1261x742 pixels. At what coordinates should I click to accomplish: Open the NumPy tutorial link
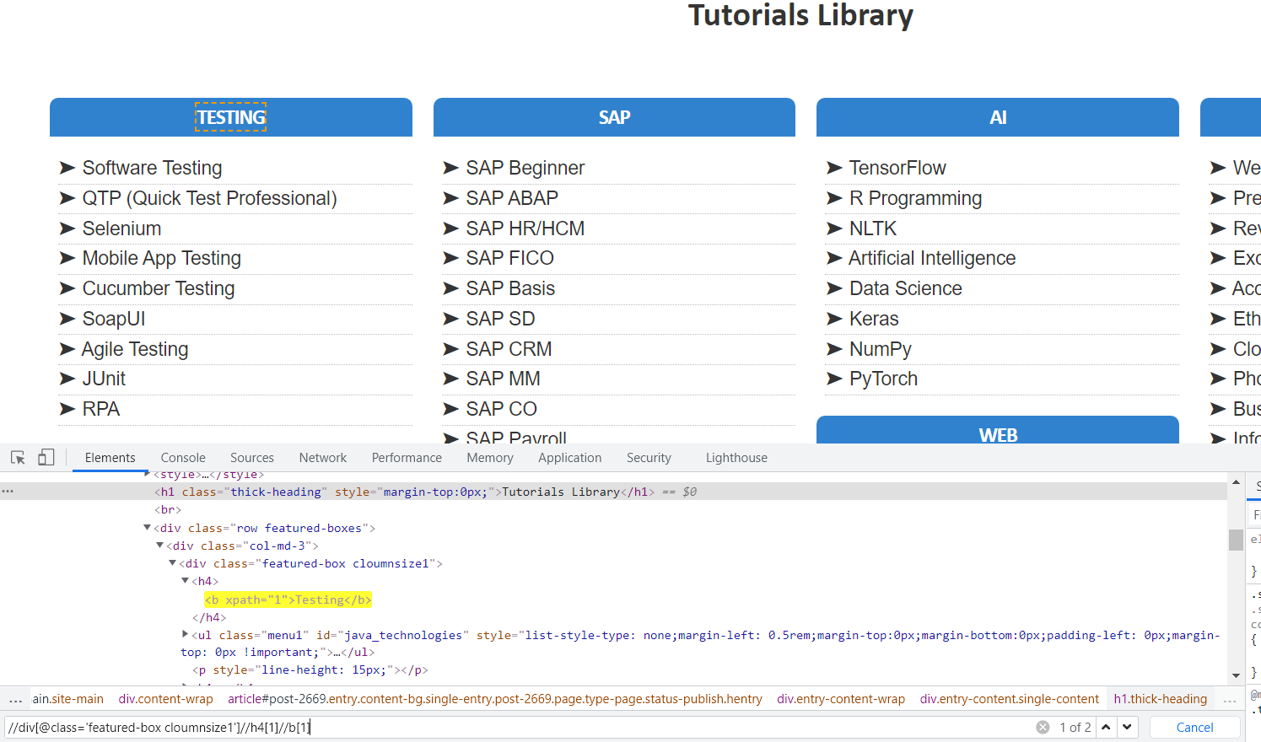pos(881,349)
